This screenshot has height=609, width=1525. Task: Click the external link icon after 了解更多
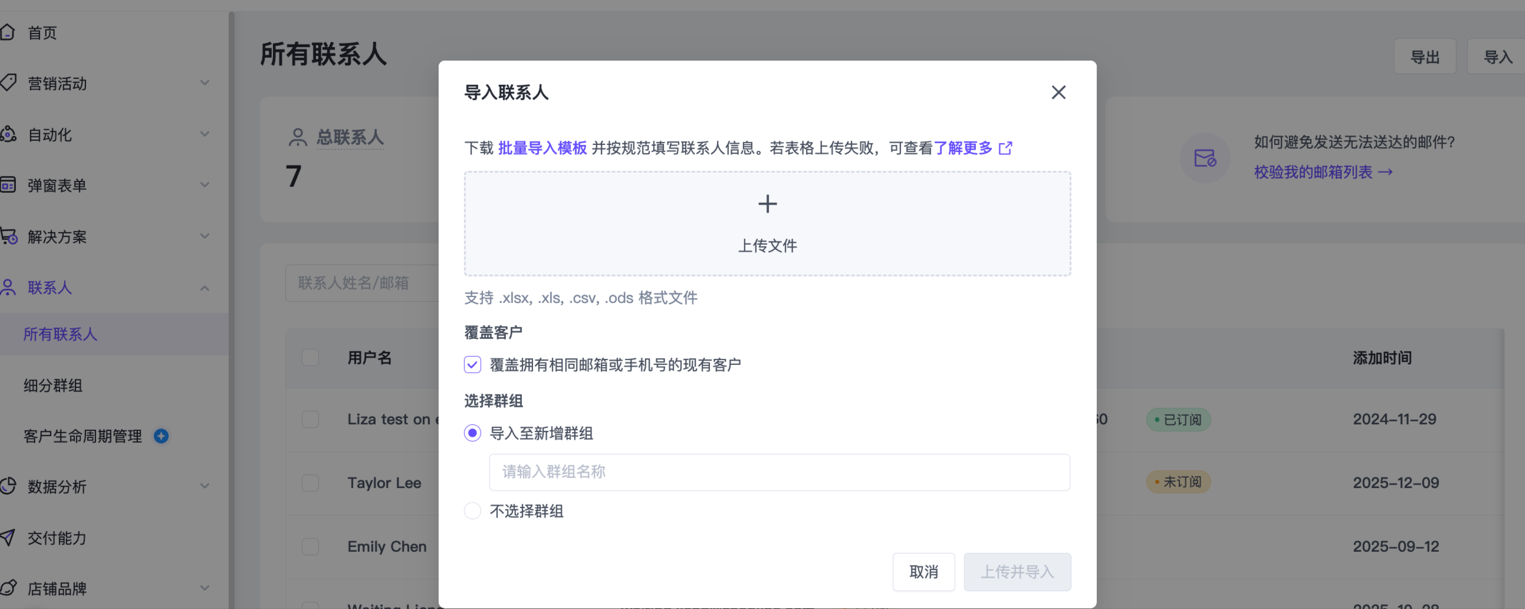1005,148
